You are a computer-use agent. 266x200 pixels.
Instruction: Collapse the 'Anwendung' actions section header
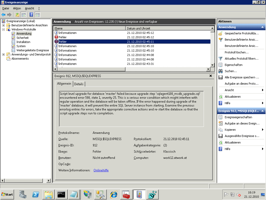coord(262,27)
